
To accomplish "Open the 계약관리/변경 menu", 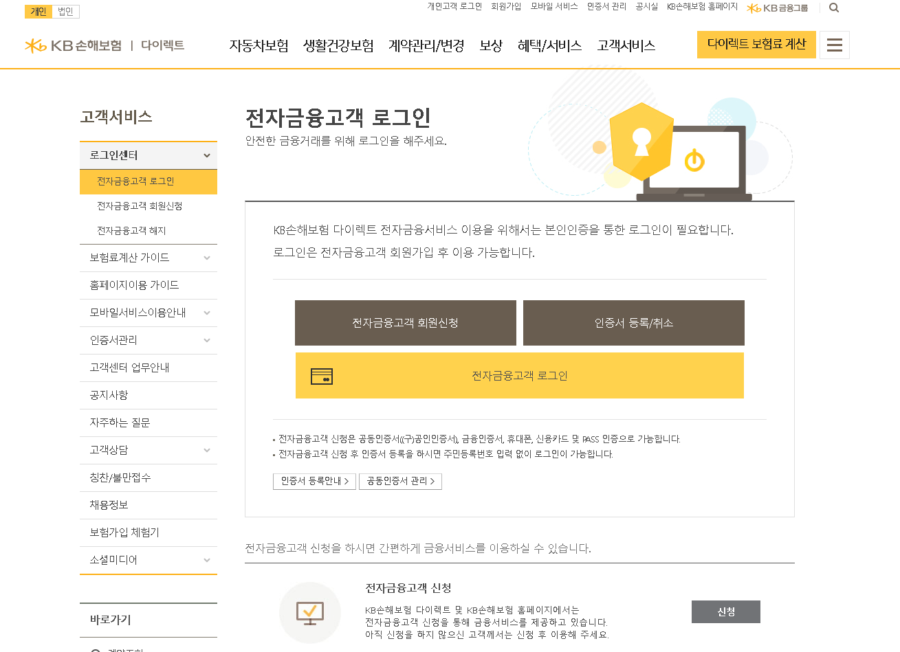I will [426, 45].
